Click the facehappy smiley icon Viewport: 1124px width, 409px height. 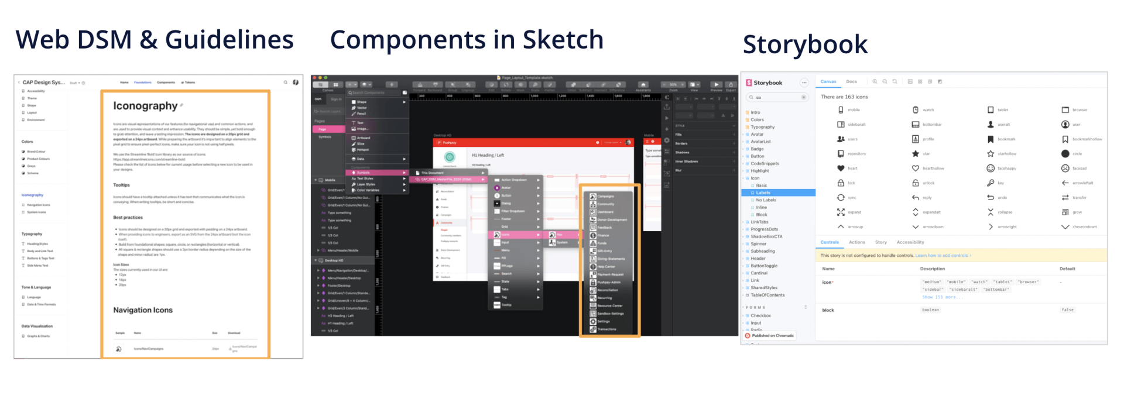991,169
